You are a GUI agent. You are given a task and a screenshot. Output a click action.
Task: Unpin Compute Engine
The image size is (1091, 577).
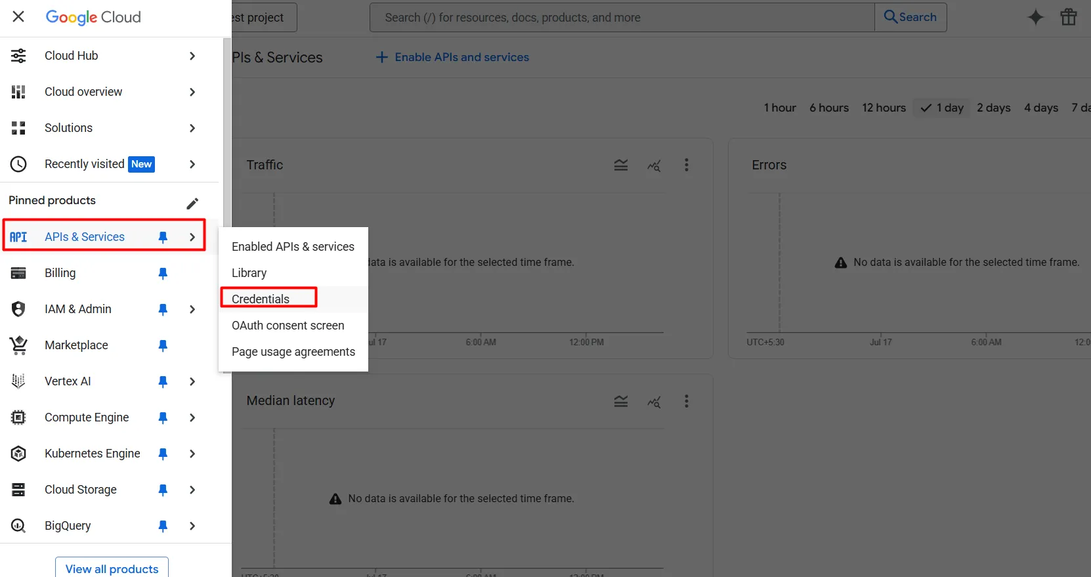coord(163,417)
